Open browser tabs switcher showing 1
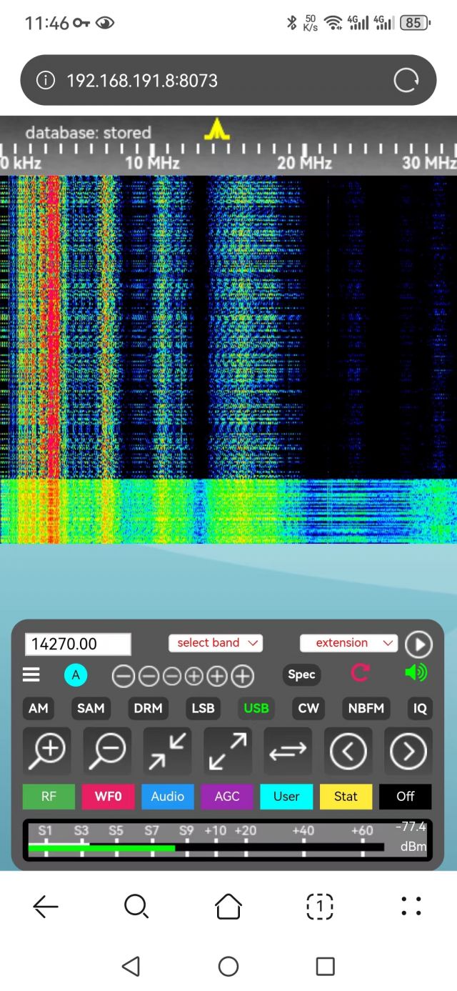The image size is (457, 991). click(x=320, y=907)
